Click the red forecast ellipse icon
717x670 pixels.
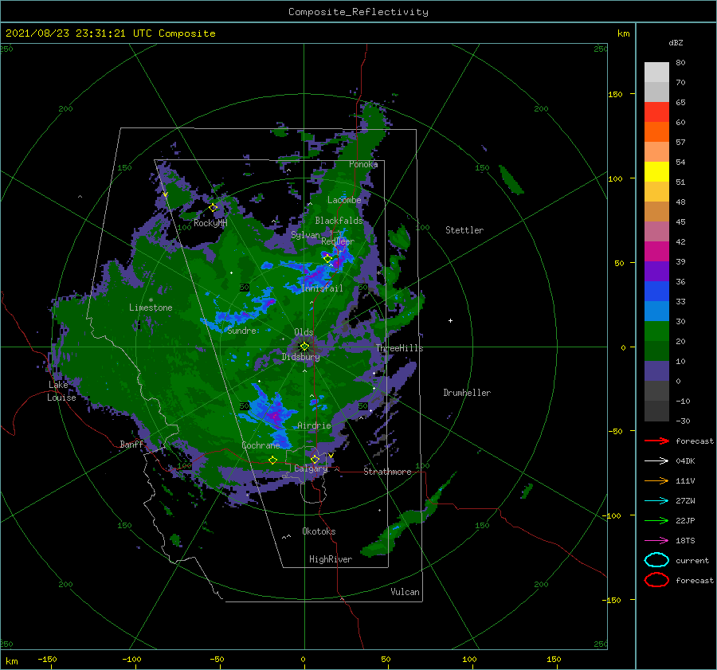656,580
